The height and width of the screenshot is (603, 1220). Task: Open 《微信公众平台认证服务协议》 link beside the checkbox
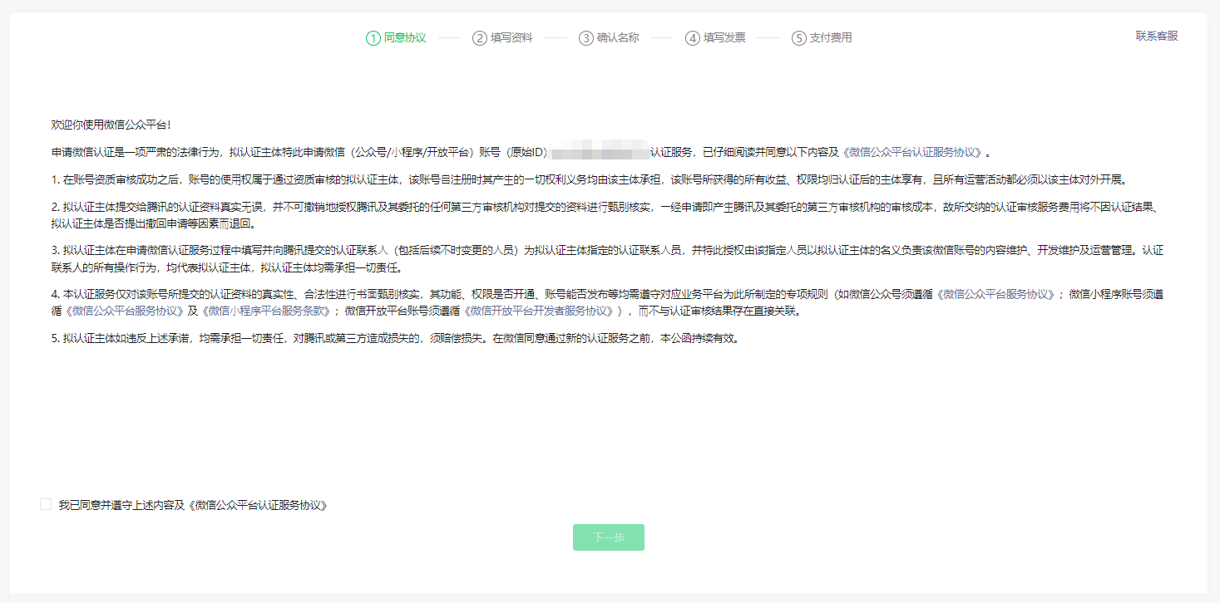(x=258, y=505)
